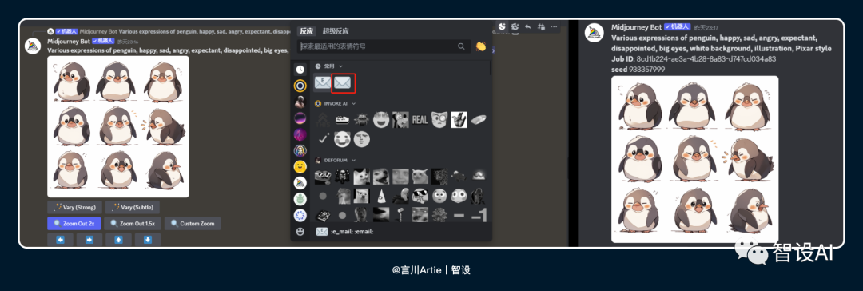Click Midjourney Bot username in right message
The width and height of the screenshot is (863, 291).
[636, 27]
